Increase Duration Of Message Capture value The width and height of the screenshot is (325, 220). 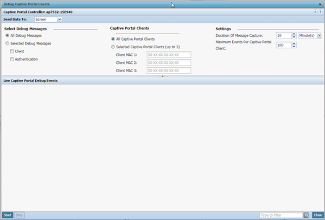294,34
